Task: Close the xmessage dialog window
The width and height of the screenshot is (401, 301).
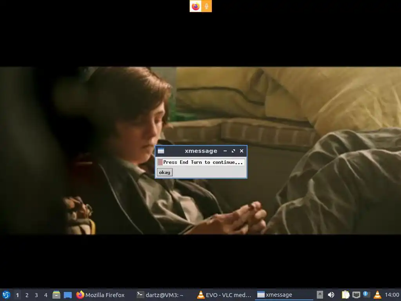Action: tap(241, 151)
